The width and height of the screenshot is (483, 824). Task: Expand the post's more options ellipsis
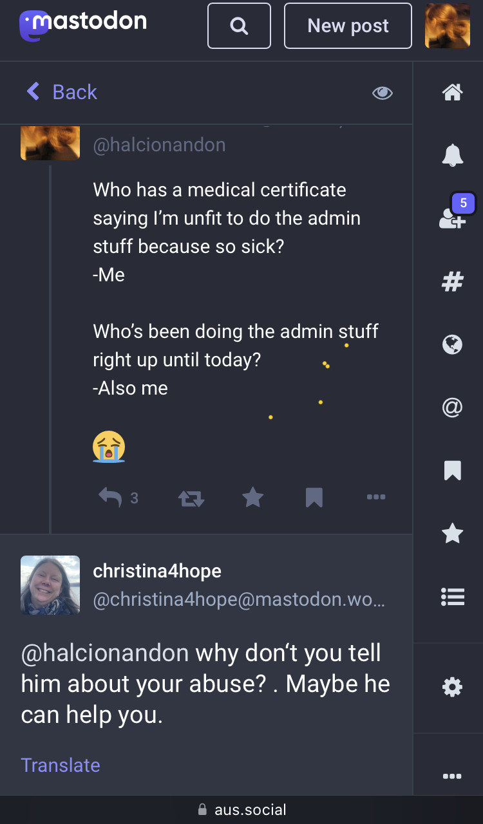click(x=375, y=497)
